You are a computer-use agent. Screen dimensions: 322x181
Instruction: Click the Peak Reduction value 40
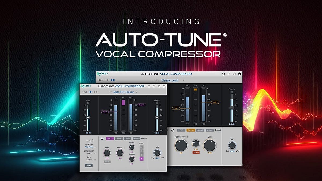[181, 153]
